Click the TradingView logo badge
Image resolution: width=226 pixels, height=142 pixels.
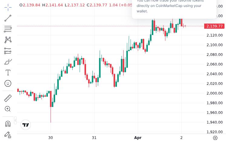point(25,125)
